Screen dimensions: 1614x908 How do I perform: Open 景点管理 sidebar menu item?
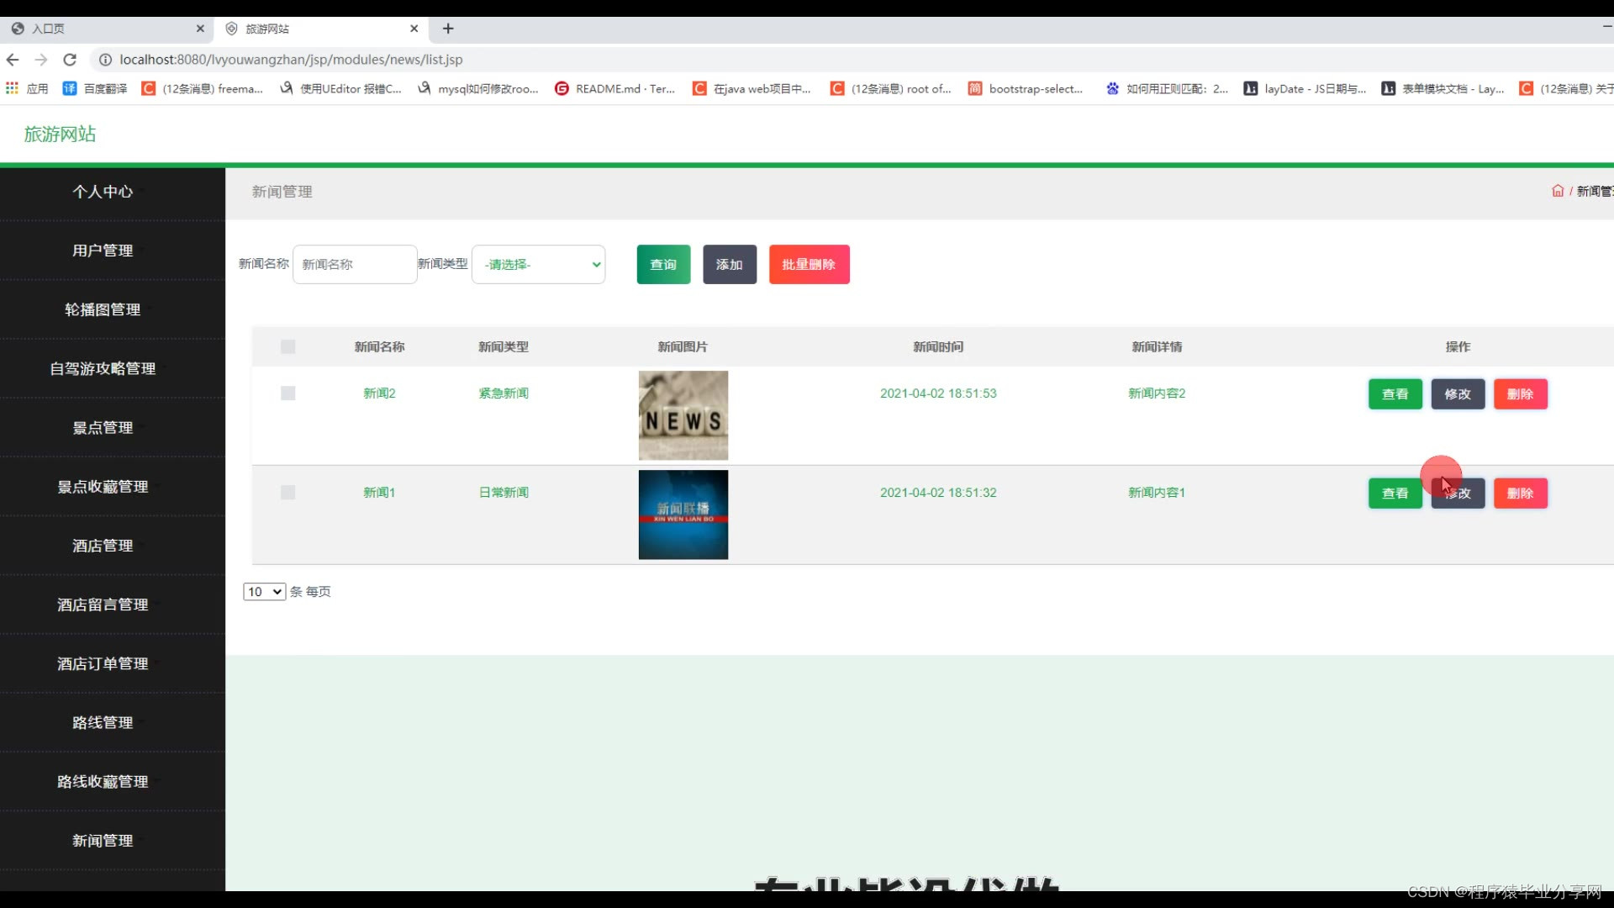pyautogui.click(x=103, y=428)
